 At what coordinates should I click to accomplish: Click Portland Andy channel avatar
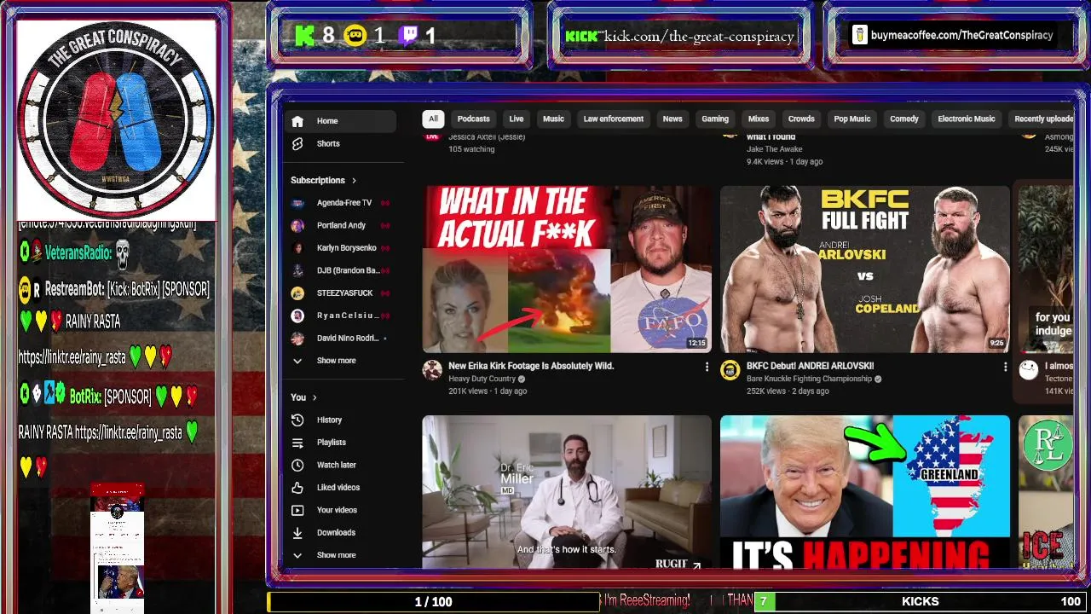[x=297, y=226]
